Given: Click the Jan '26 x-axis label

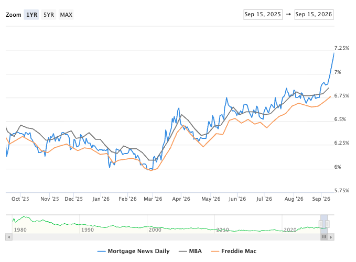Looking at the screenshot, I should pyautogui.click(x=101, y=199).
